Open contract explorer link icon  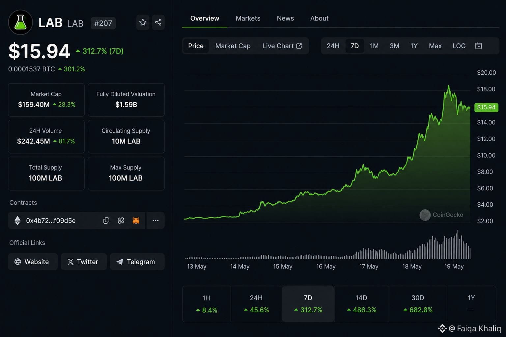pos(121,220)
